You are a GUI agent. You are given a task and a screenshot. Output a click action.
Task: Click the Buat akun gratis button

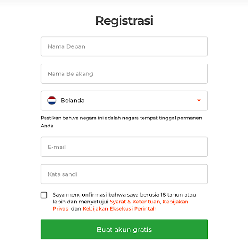pos(124,229)
